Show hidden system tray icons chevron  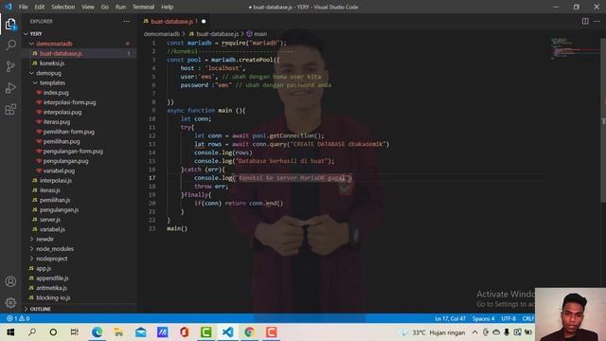(x=475, y=332)
